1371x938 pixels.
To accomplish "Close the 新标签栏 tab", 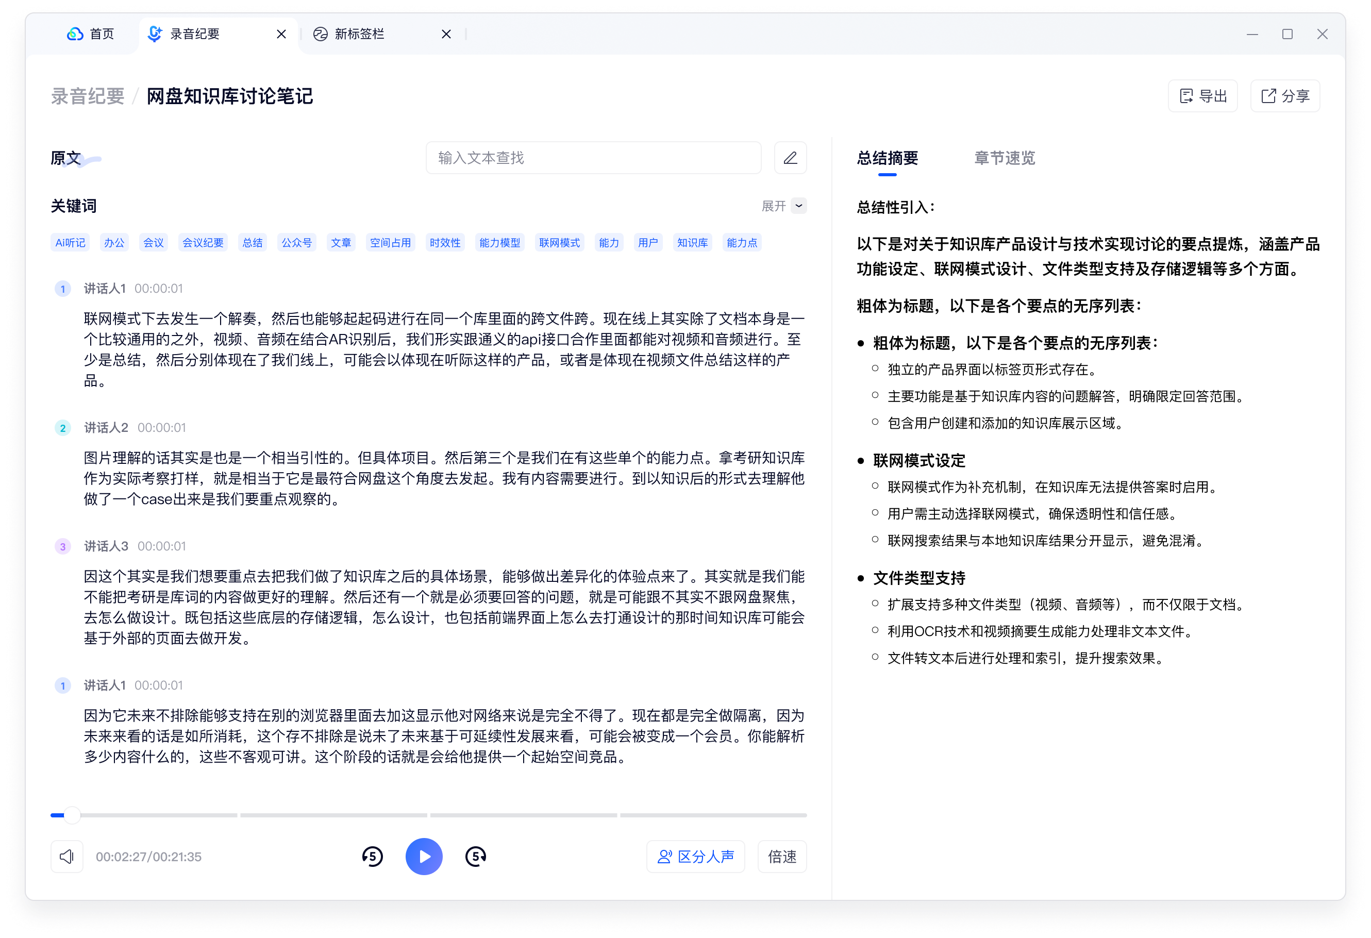I will [446, 34].
